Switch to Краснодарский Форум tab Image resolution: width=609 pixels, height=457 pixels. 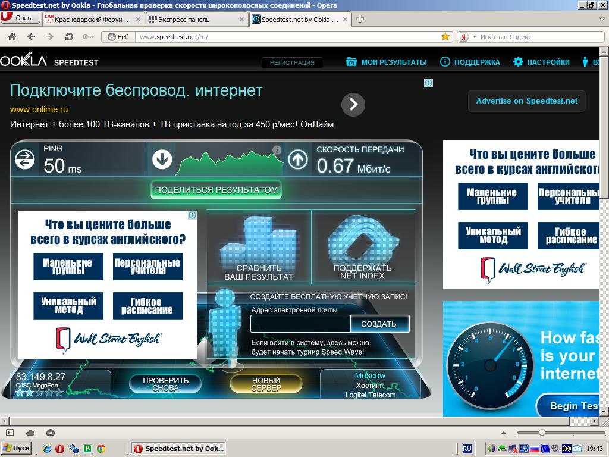point(93,20)
